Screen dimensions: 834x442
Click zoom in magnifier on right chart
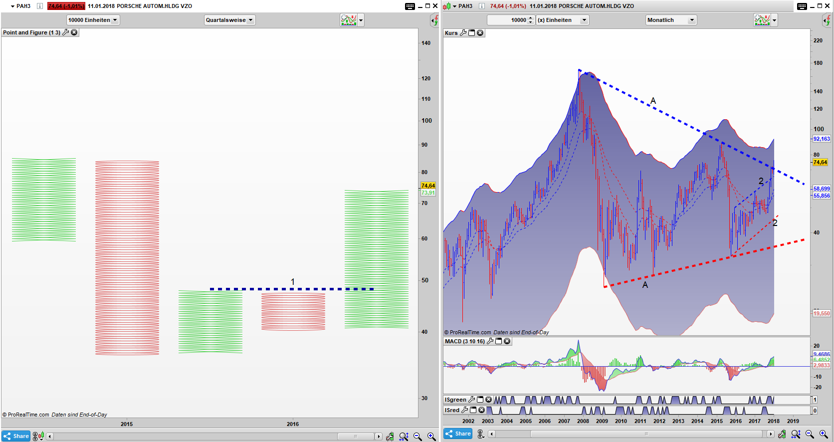[x=824, y=435]
